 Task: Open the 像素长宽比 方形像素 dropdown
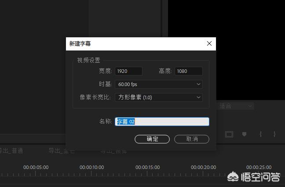tap(159, 97)
